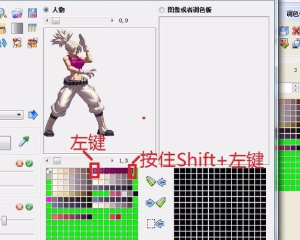Click the open PCX folder icon
300x240 pixels.
pyautogui.click(x=17, y=13)
